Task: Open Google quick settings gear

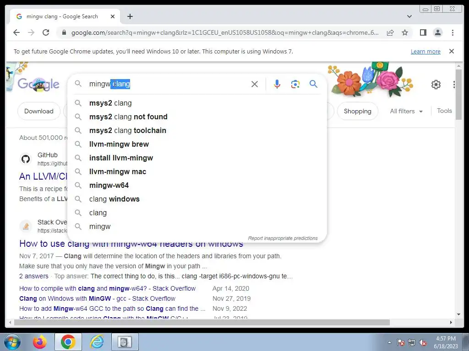Action: click(x=436, y=85)
